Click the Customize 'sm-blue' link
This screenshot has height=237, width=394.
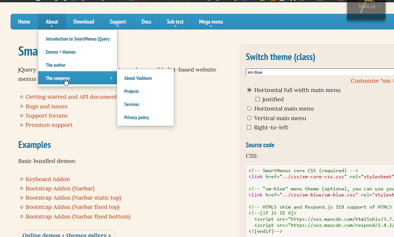372,81
